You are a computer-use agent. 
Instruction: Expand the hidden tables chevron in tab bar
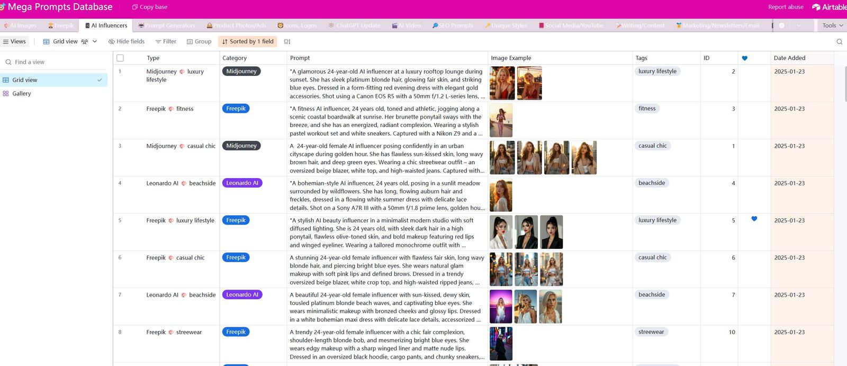click(799, 25)
